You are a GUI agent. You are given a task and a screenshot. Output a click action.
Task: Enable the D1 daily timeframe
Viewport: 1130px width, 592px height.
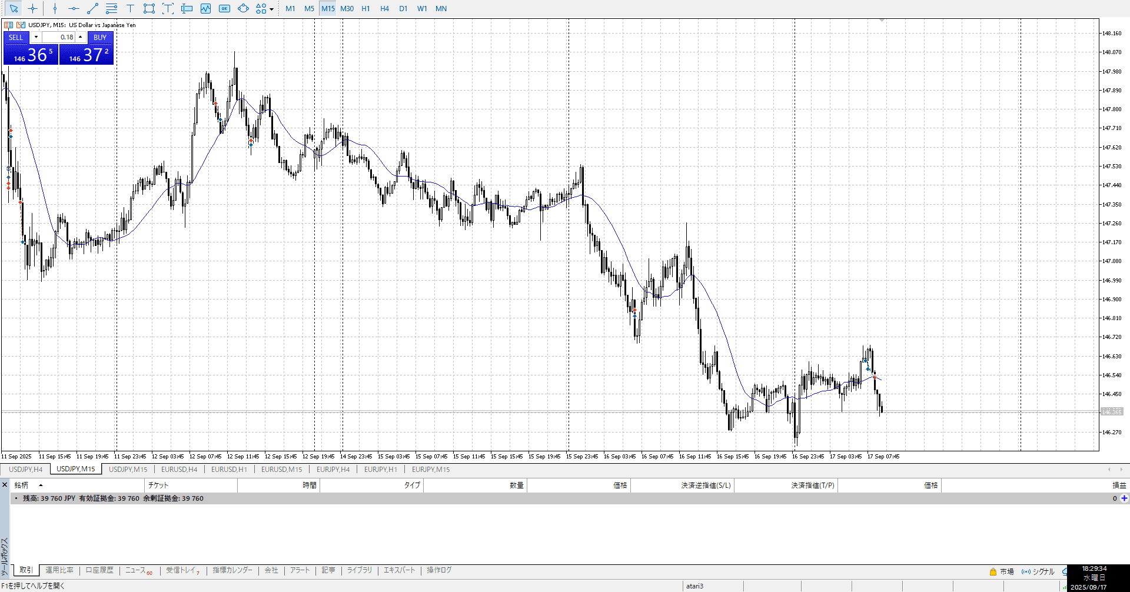(x=403, y=9)
